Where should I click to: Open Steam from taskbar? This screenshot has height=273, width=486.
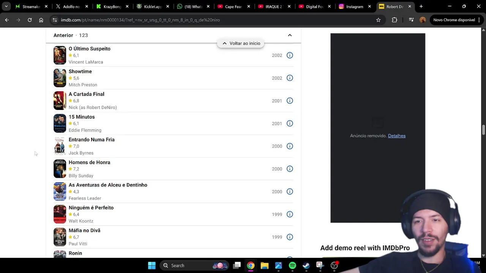[x=306, y=265]
